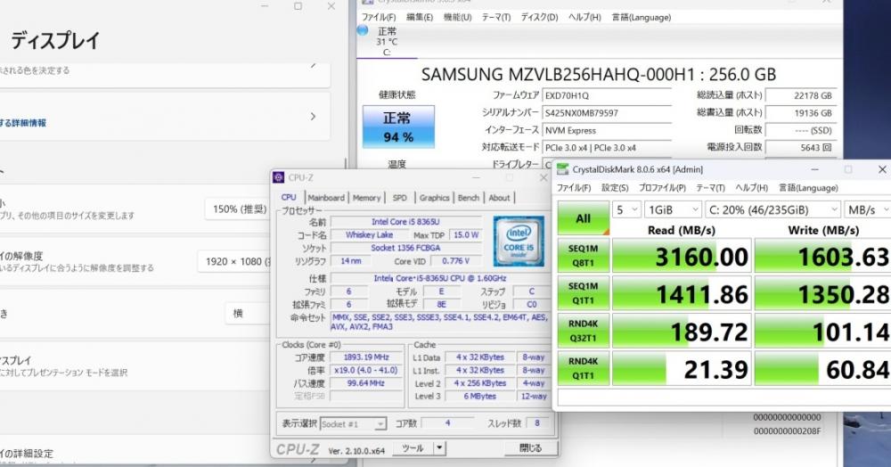891x467 pixels.
Task: Click the CrystalDiskMark app icon in title bar
Action: pyautogui.click(x=562, y=169)
